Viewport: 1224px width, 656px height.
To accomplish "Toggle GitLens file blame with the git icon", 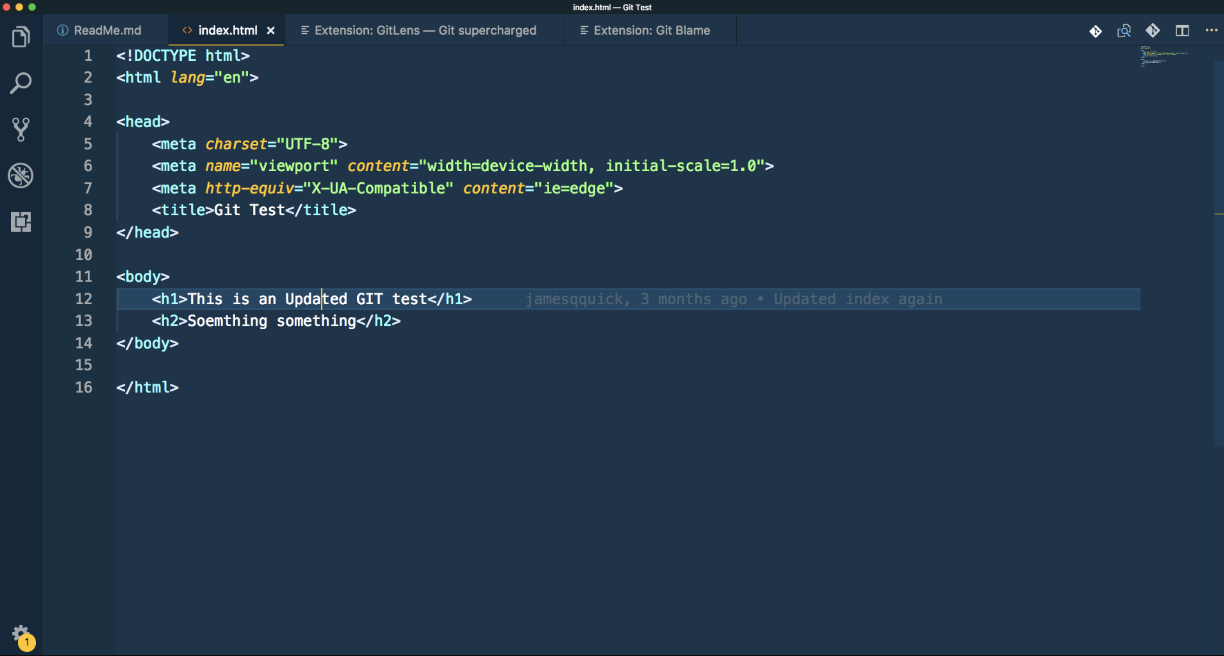I will (x=1095, y=30).
